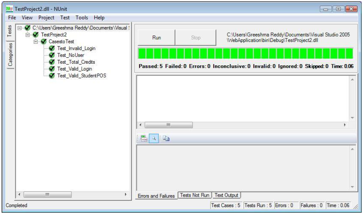Click 'Test Cases : 5' in status bar
This screenshot has height=216, width=363.
(x=226, y=206)
